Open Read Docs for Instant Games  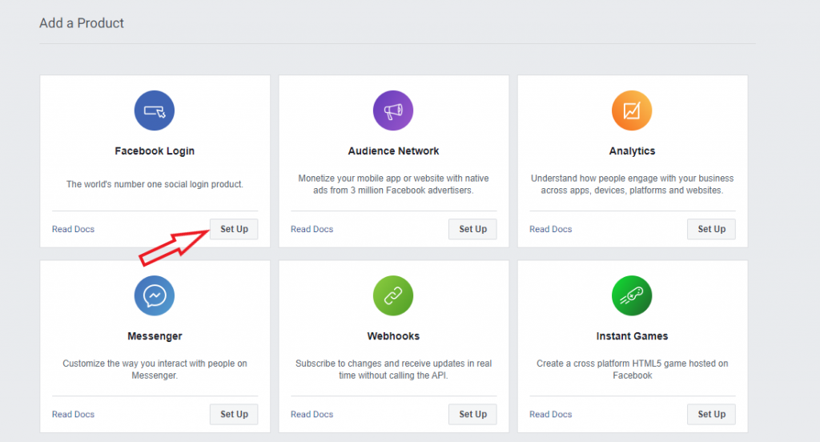(550, 414)
